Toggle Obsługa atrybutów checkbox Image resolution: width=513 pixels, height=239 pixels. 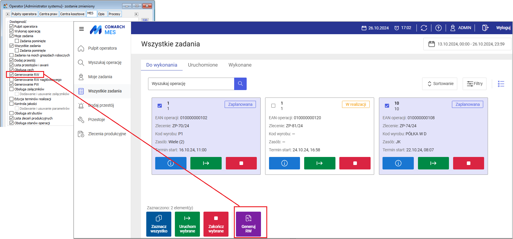pos(12,113)
